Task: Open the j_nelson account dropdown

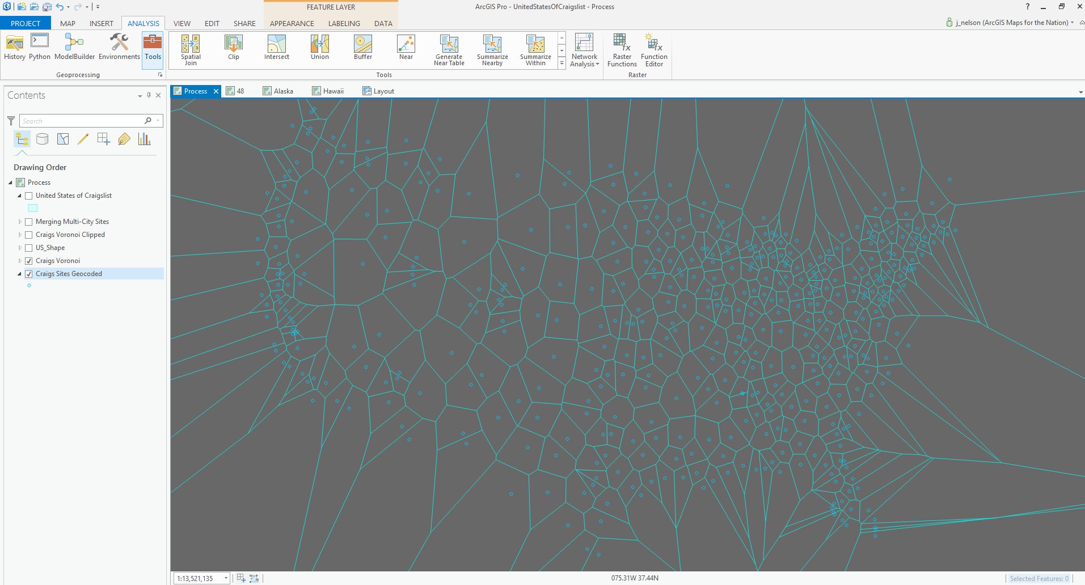Action: (1072, 23)
